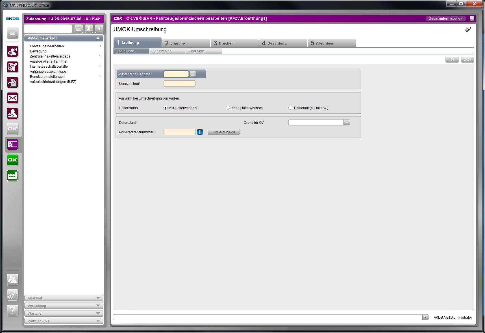
Task: Switch to the 2 Eingabe tab
Action: point(186,43)
